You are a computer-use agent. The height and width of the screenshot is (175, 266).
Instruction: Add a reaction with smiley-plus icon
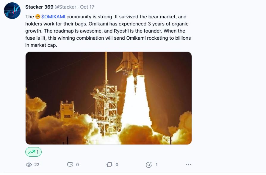coord(149,165)
